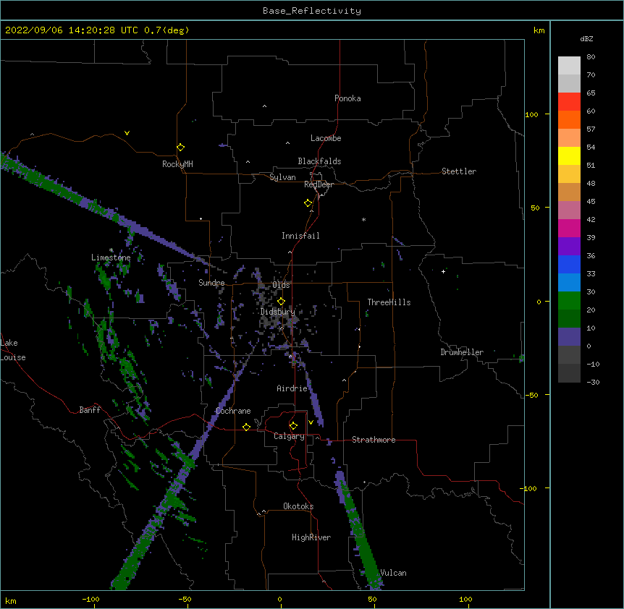Click the yellow diamond marker below RedDeer
Image resolution: width=624 pixels, height=609 pixels.
308,203
